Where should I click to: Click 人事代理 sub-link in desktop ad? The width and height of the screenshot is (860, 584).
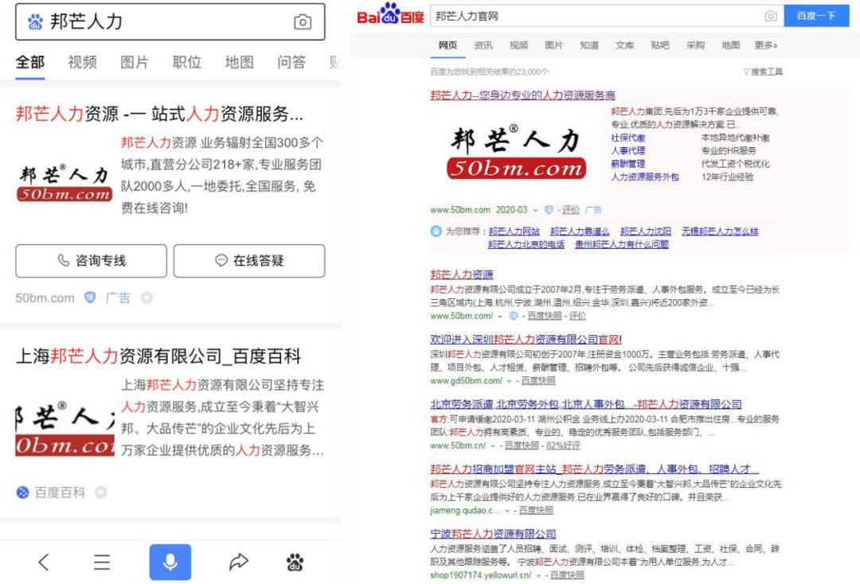click(x=628, y=150)
